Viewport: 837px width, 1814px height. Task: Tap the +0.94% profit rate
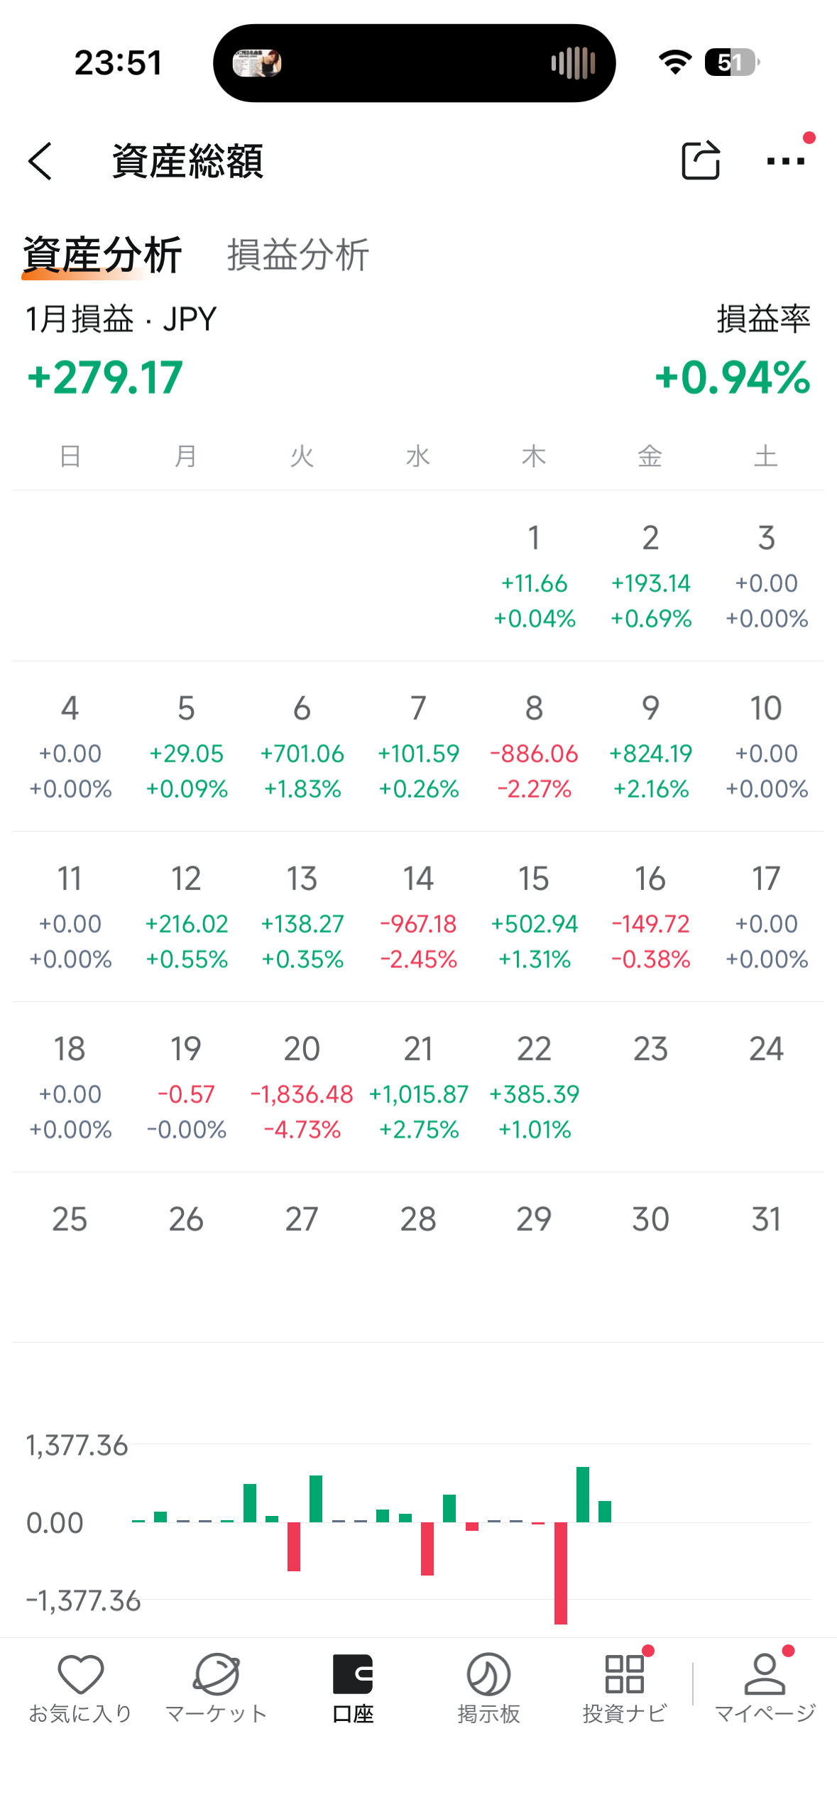[x=731, y=377]
